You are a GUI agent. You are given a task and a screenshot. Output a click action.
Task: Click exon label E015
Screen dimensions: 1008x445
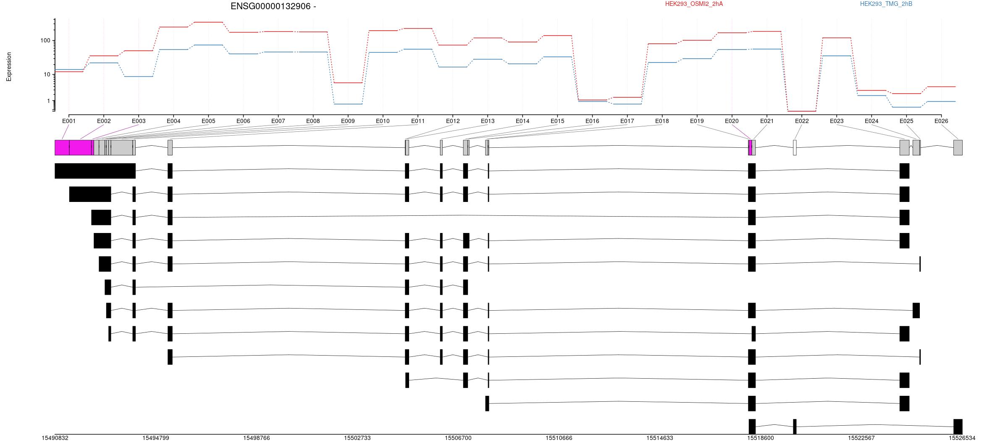click(557, 121)
